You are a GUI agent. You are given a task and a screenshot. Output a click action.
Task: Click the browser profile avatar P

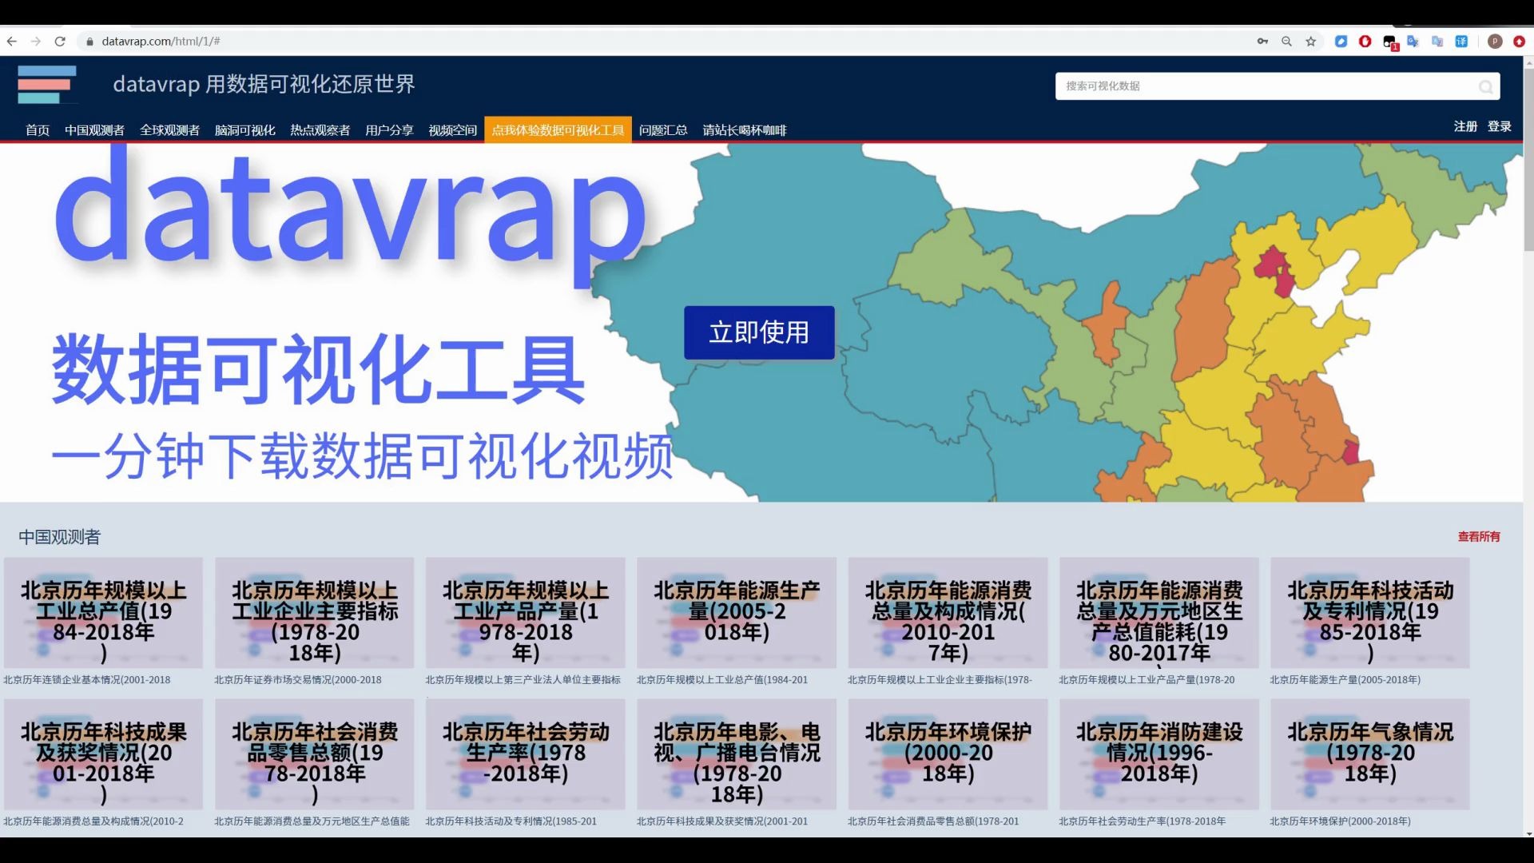point(1494,41)
